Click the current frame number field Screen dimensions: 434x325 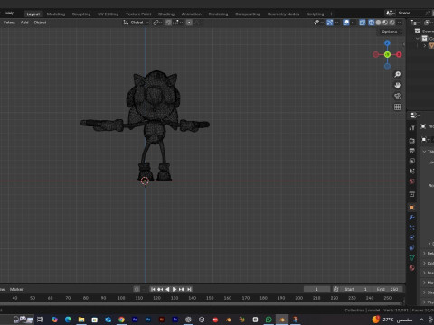pos(316,289)
